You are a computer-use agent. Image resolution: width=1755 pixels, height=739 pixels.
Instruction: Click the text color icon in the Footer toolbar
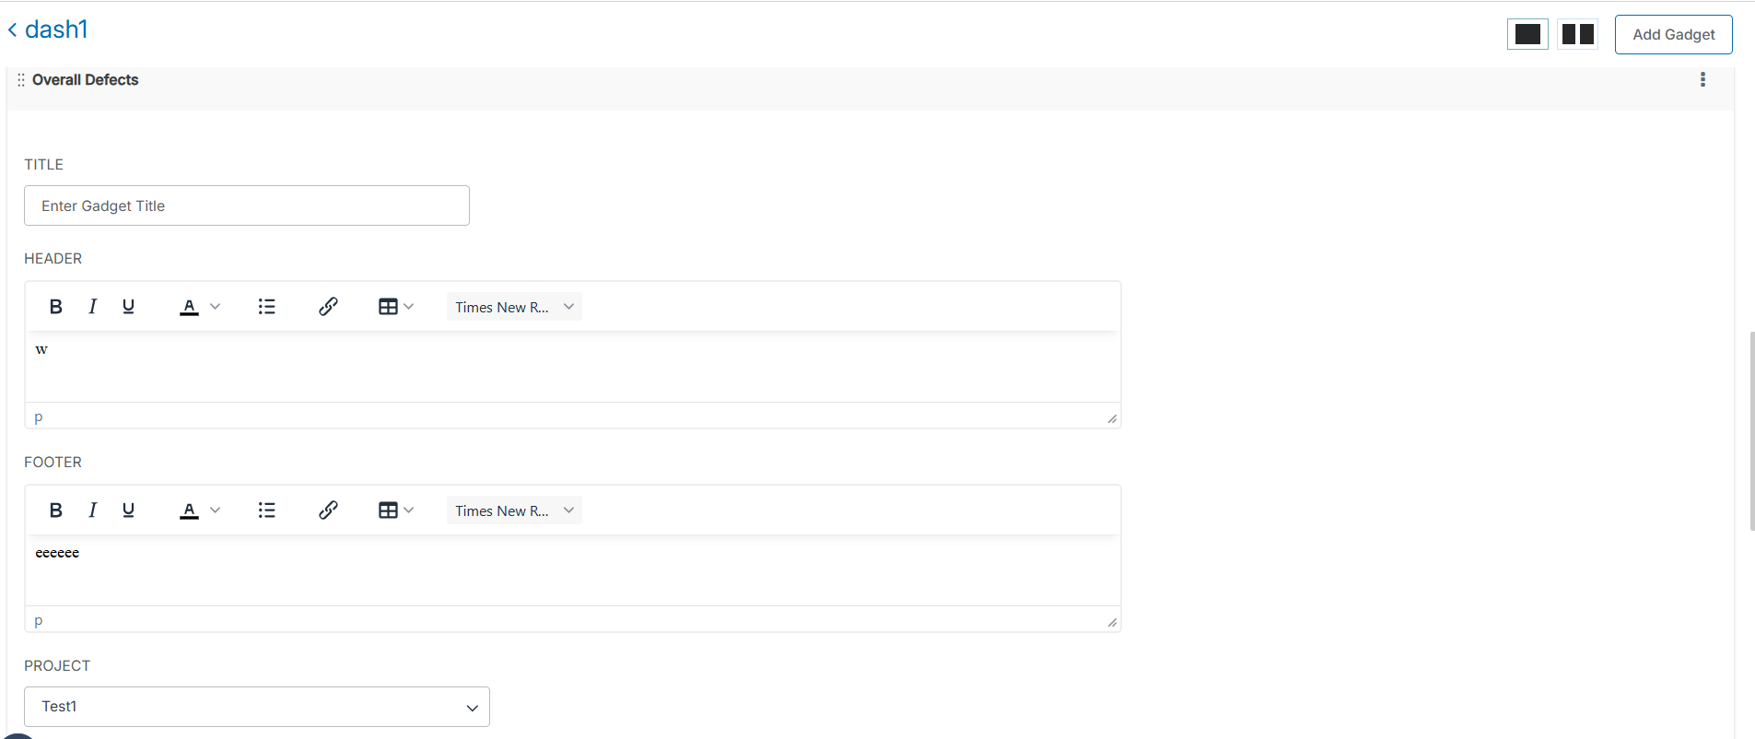(189, 510)
